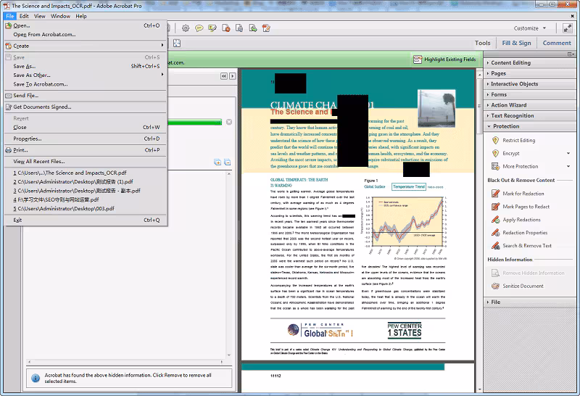Click the Restrict Editing tool
The image size is (580, 396).
[x=518, y=140]
